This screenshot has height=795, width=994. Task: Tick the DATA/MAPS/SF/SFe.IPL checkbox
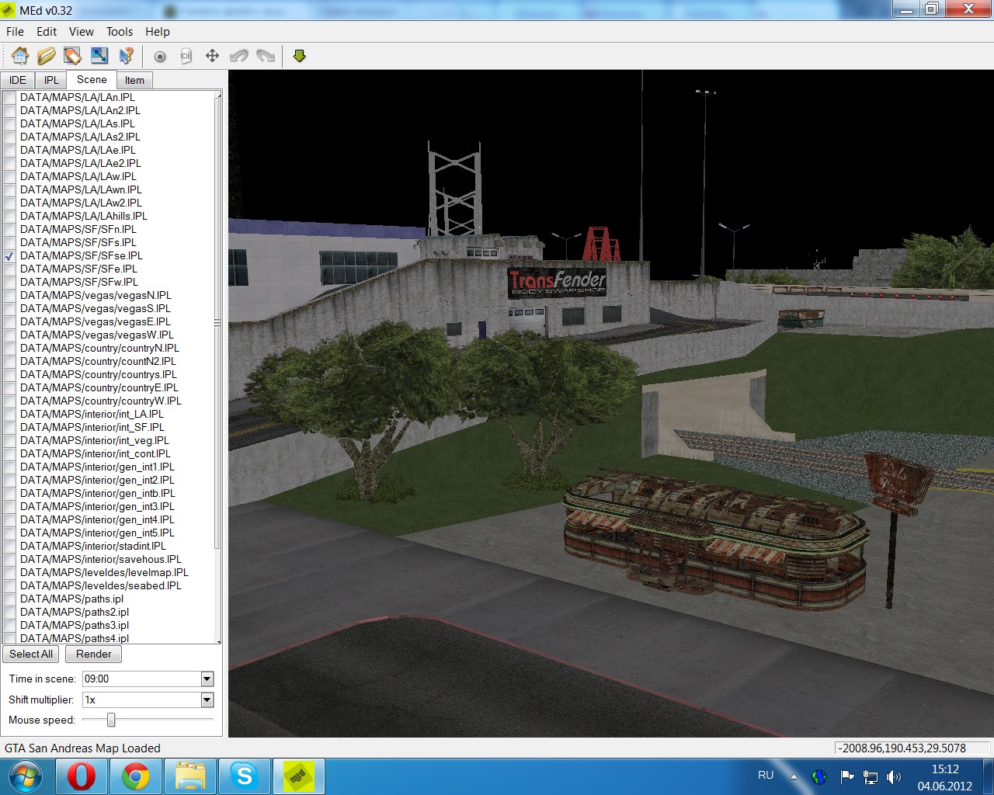[9, 269]
